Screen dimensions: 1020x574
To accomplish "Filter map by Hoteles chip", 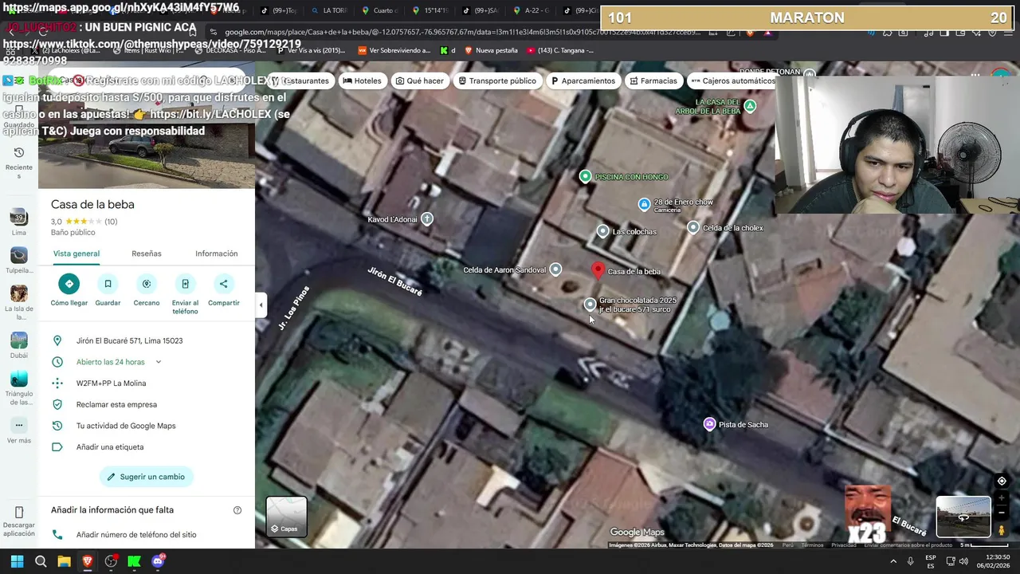I will pos(362,81).
